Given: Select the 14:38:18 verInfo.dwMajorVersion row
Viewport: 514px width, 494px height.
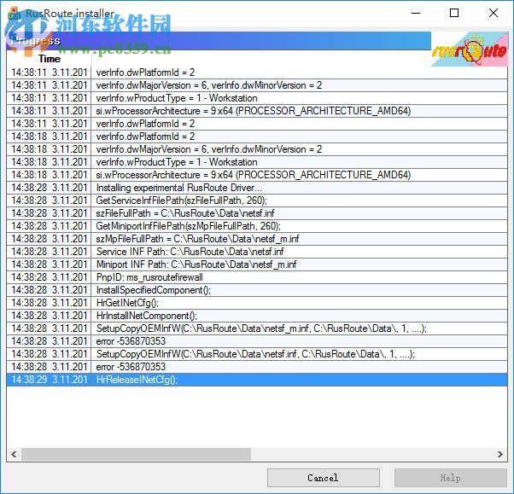Looking at the screenshot, I should click(257, 149).
